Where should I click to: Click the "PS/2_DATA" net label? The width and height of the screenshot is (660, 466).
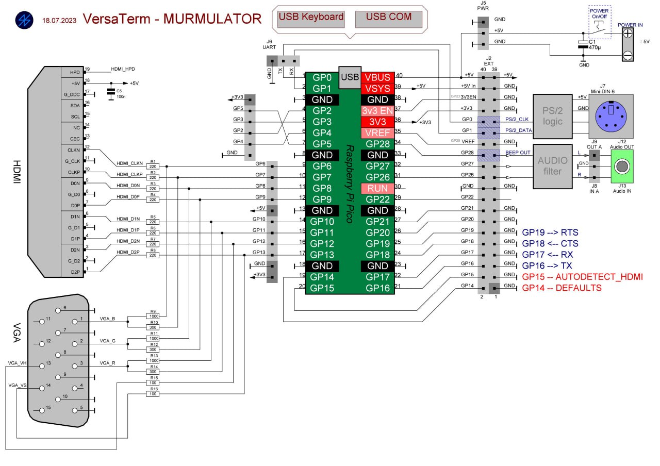pos(518,130)
